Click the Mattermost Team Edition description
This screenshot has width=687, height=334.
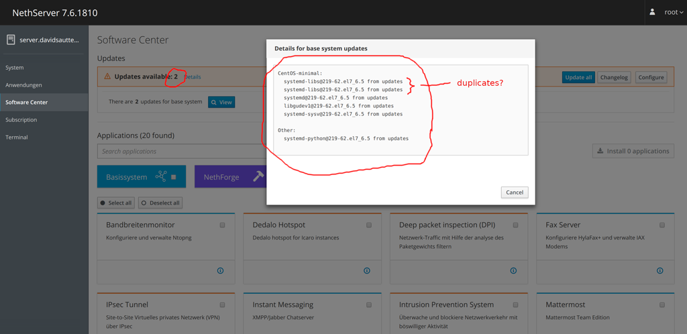pyautogui.click(x=578, y=317)
